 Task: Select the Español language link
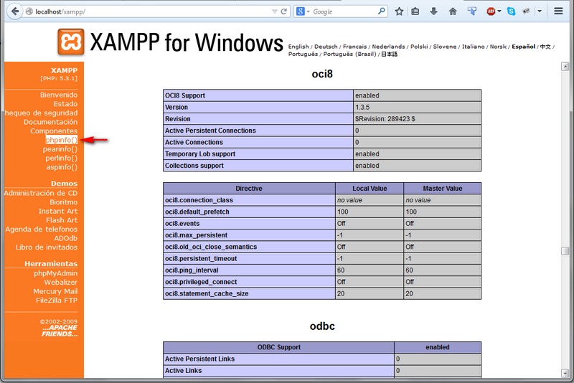point(524,47)
